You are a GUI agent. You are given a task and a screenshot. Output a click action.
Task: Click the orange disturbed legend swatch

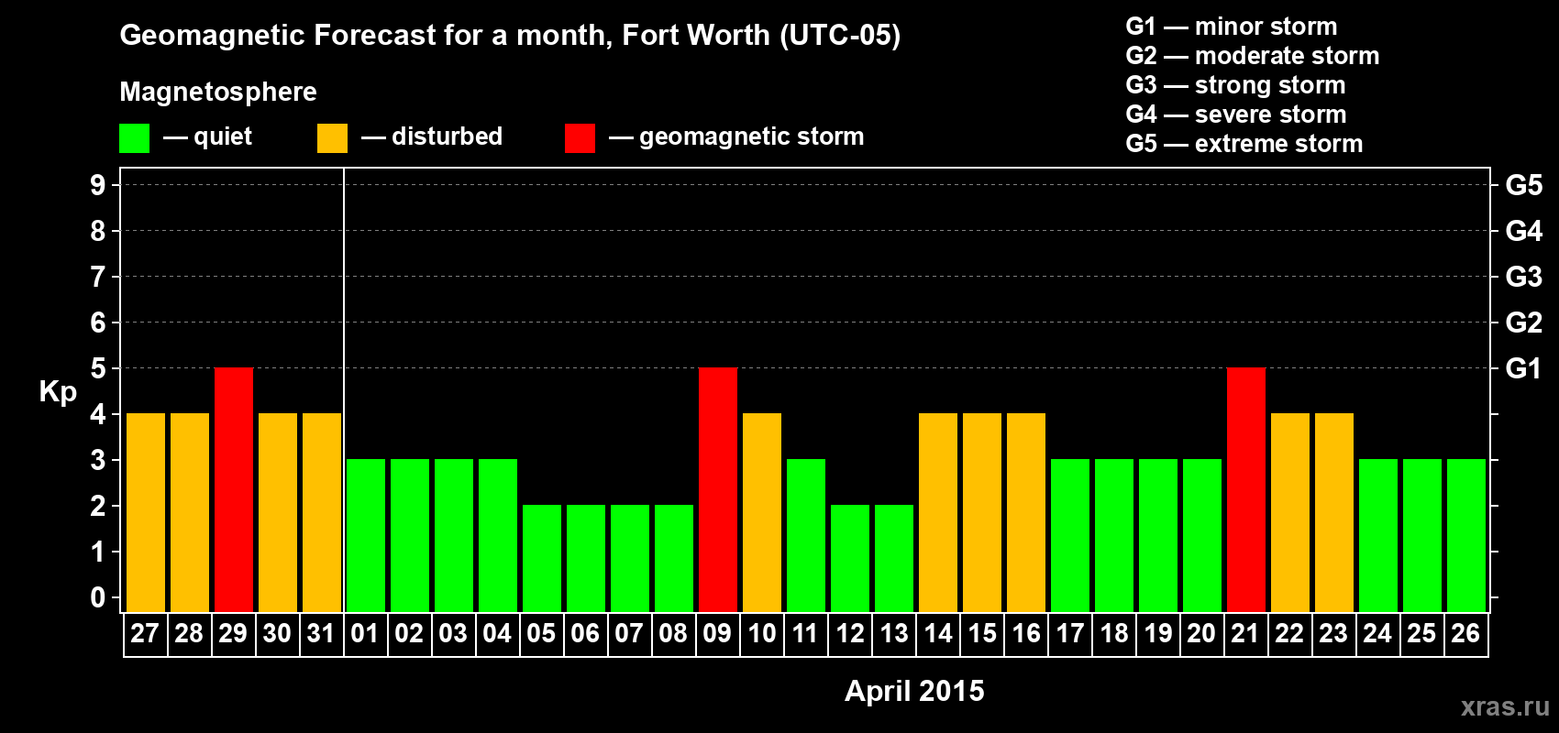(332, 138)
